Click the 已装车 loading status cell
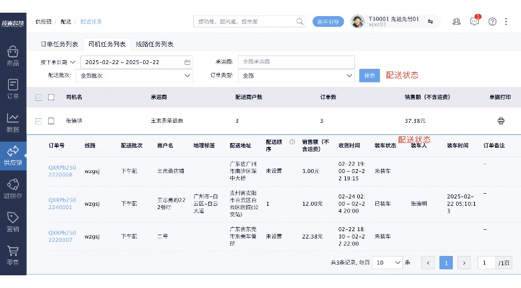Viewport: 521px width, 288px height. (x=383, y=203)
